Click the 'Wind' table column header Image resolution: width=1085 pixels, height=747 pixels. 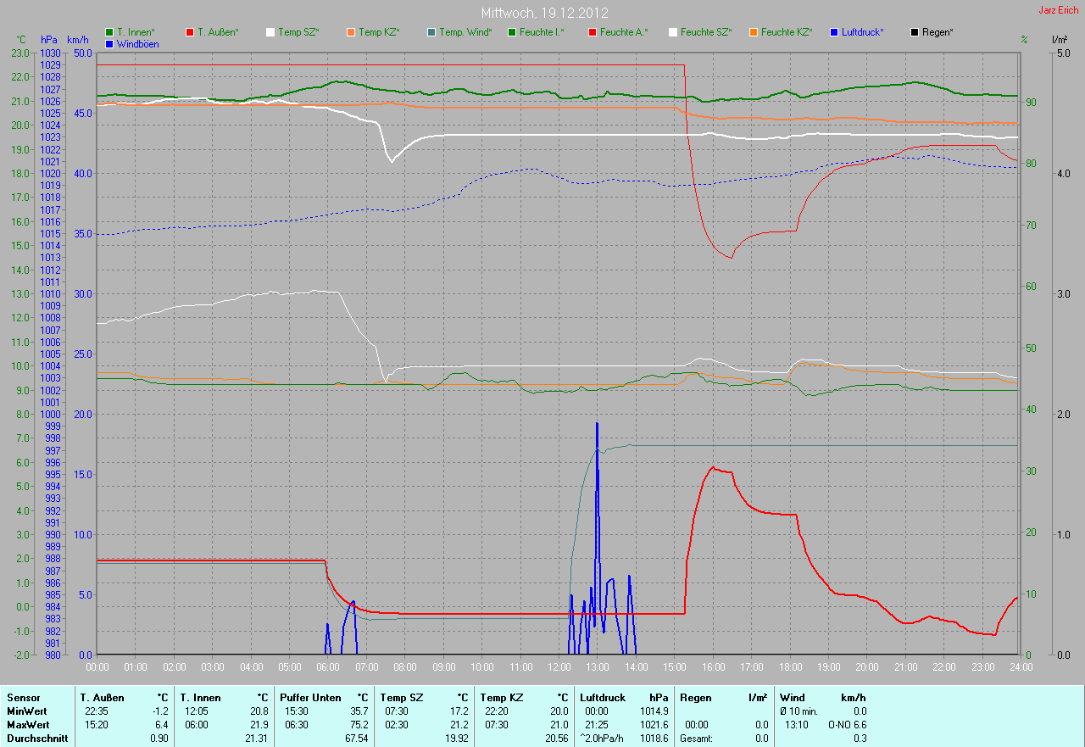pyautogui.click(x=792, y=698)
